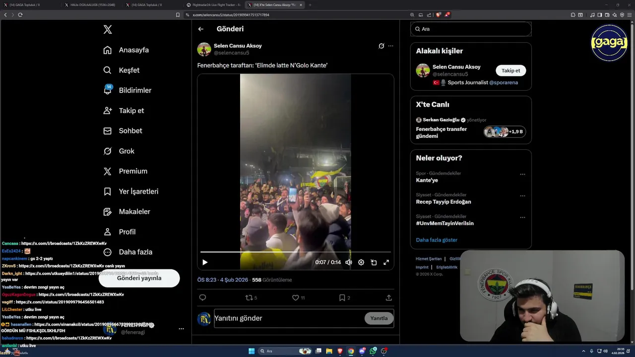Viewport: 635px width, 357px height.
Task: Mute the video sound
Action: tap(349, 262)
